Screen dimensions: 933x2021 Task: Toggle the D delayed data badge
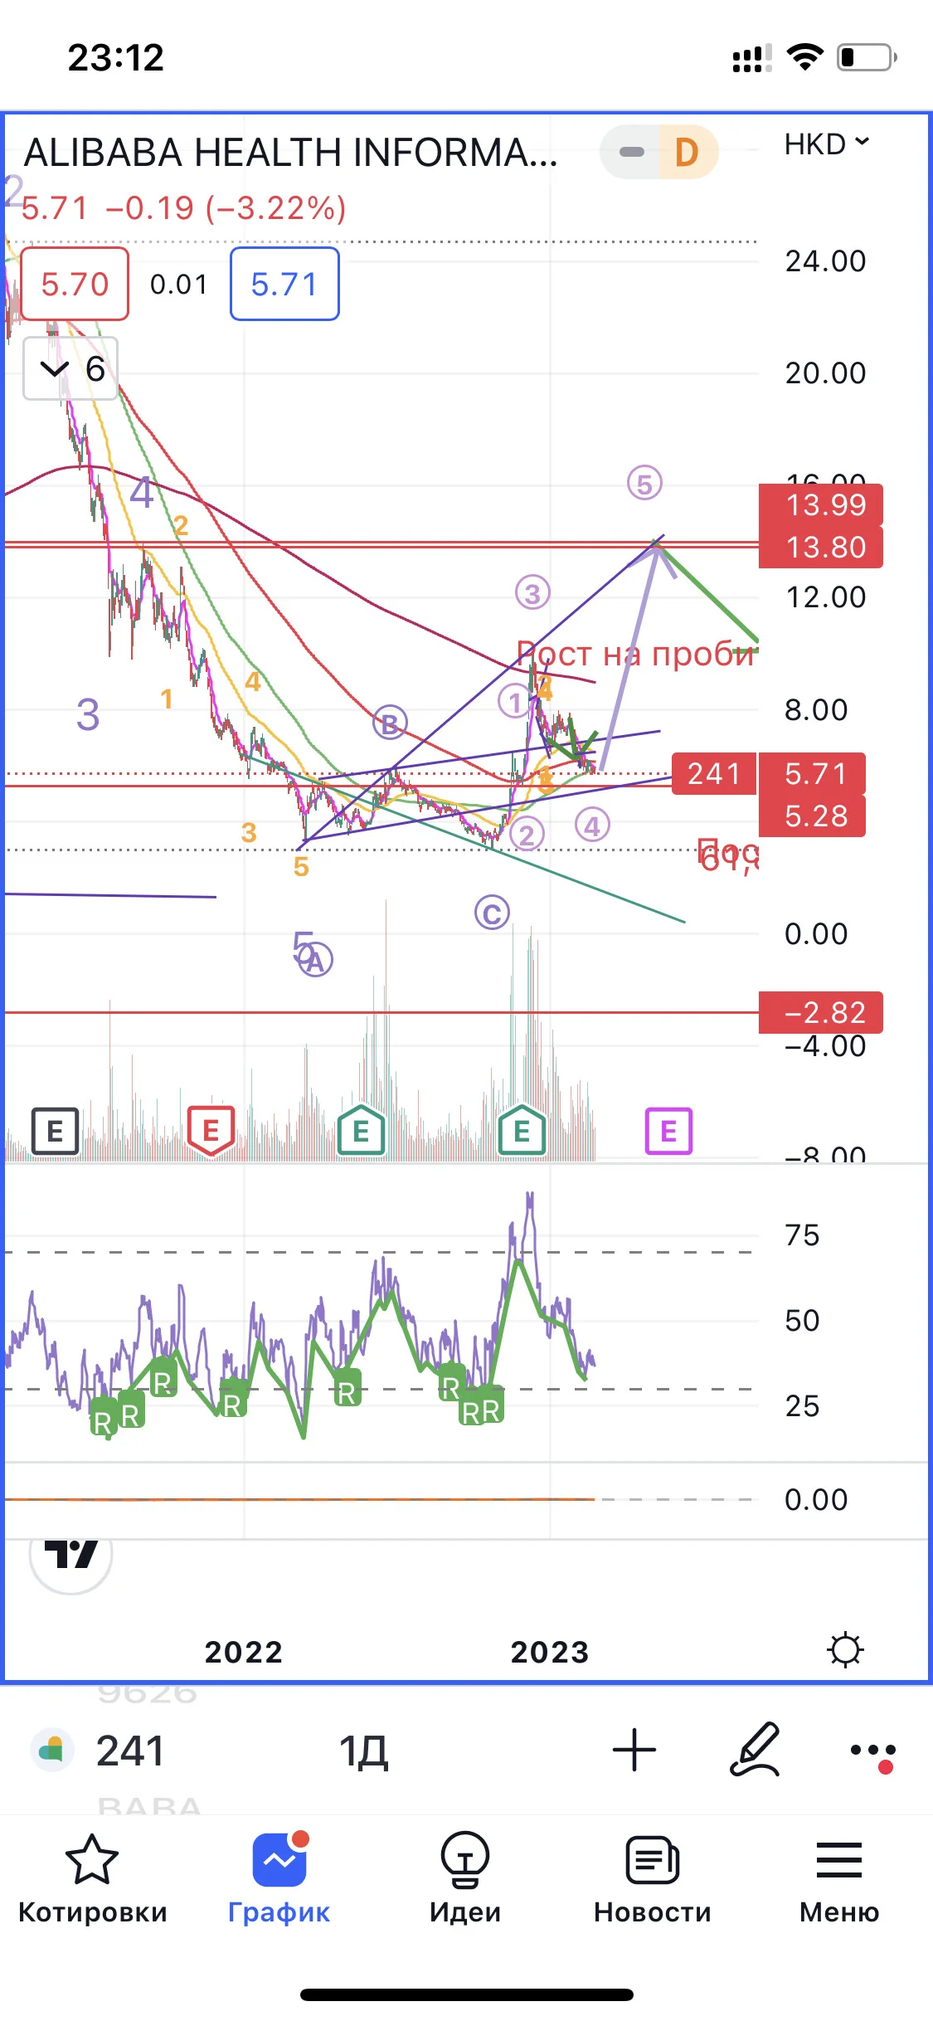tap(687, 152)
